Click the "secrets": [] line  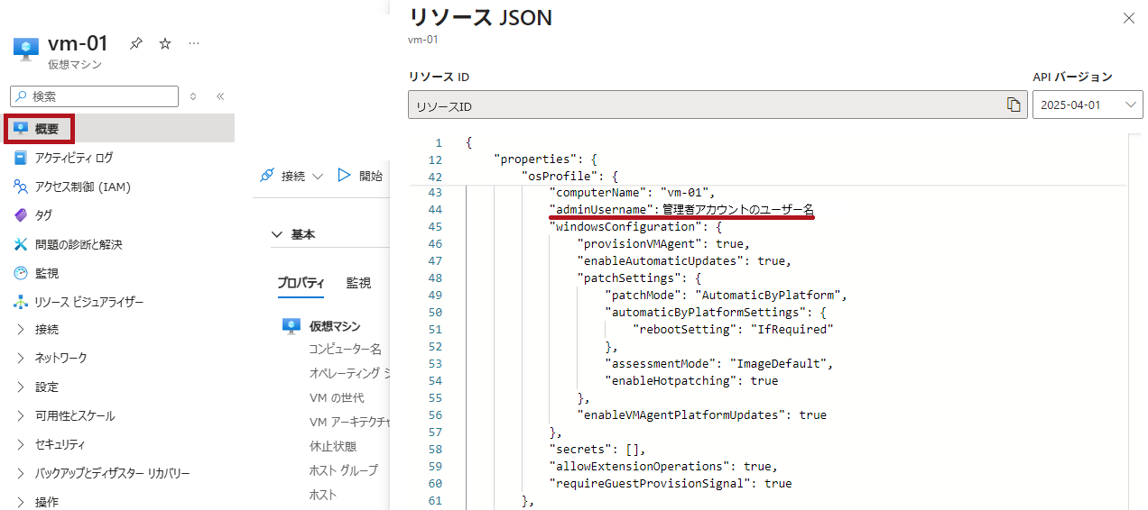click(597, 450)
